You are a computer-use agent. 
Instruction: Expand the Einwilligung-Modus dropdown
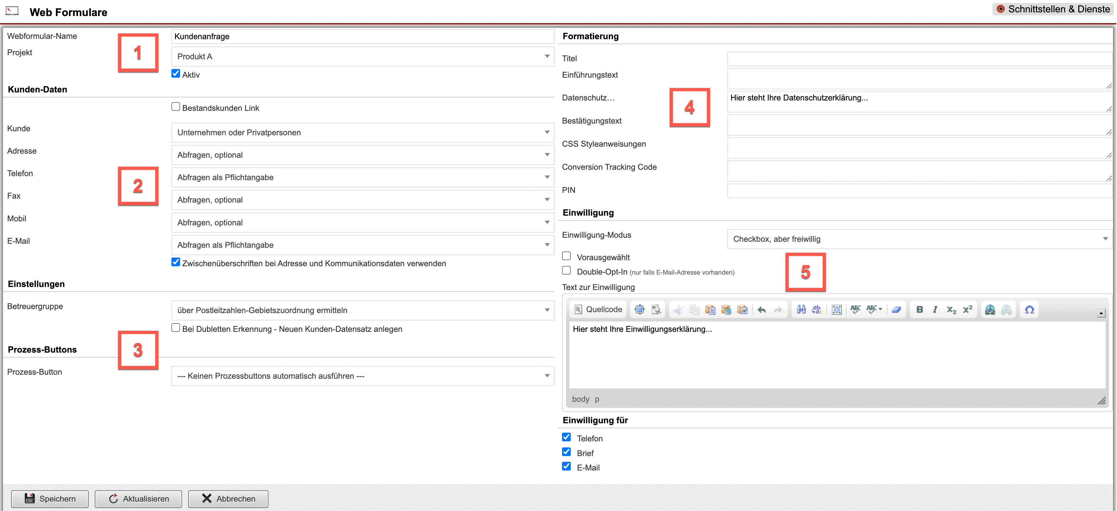coord(919,239)
